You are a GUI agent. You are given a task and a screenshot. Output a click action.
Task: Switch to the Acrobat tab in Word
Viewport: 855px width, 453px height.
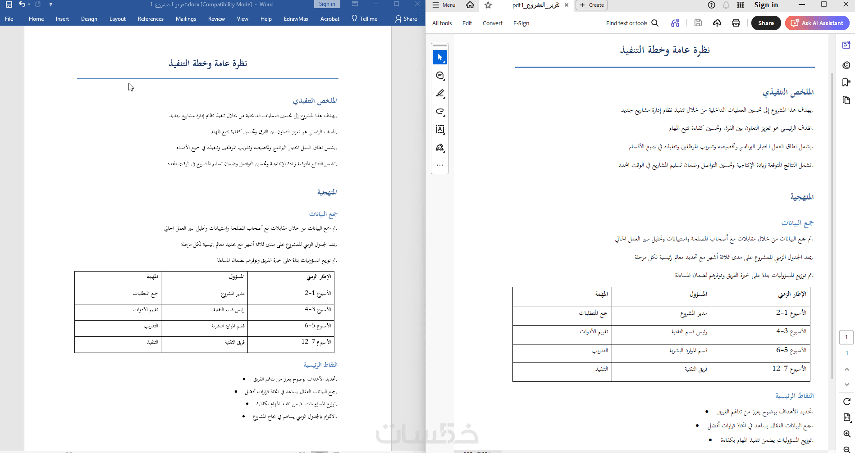[x=330, y=19]
